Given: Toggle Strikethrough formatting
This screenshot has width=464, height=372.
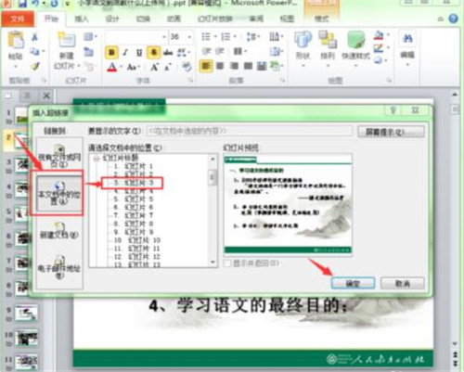Looking at the screenshot, I should 168,52.
